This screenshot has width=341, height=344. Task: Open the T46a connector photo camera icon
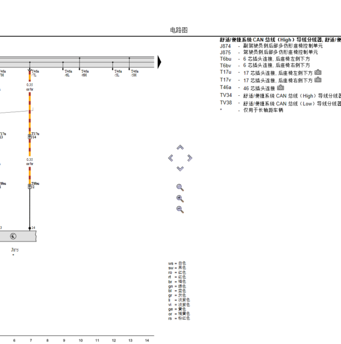[280, 88]
